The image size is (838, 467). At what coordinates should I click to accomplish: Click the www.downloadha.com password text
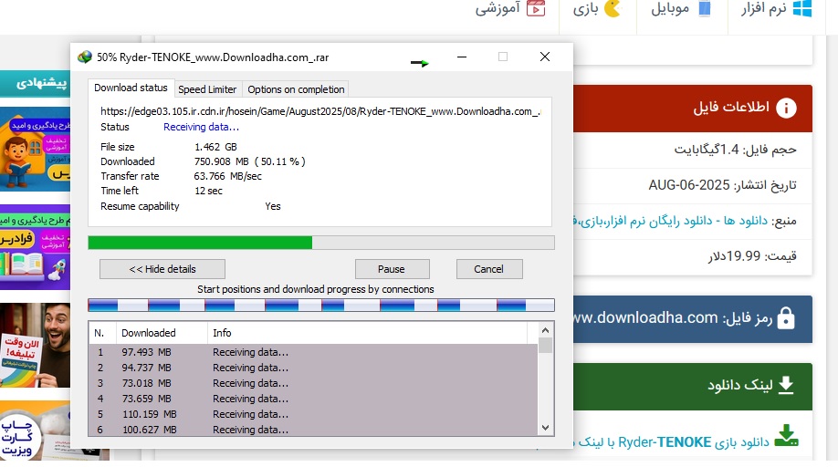click(x=645, y=317)
